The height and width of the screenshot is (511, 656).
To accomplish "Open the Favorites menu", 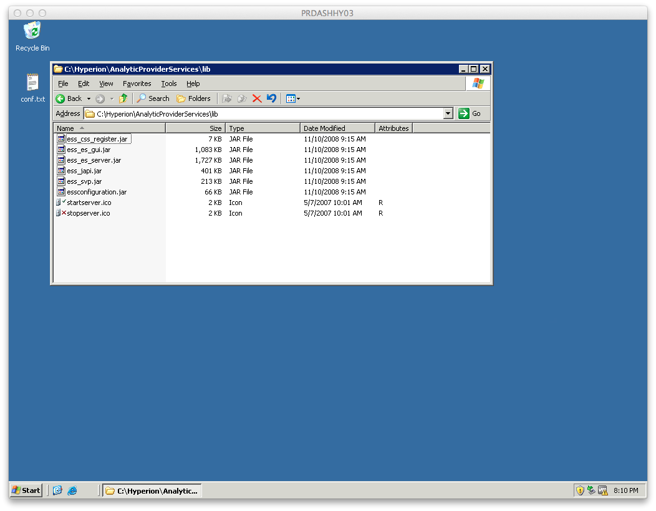I will (137, 84).
